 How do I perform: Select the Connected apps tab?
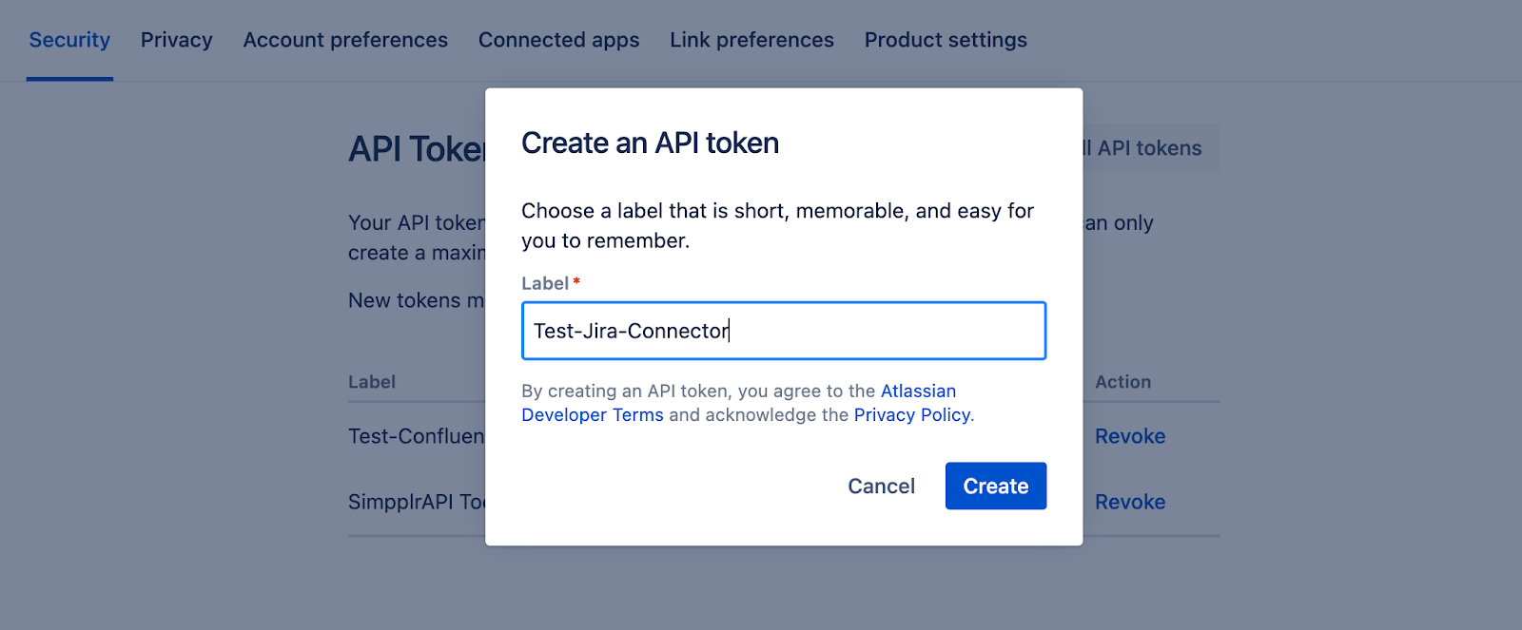(x=558, y=40)
